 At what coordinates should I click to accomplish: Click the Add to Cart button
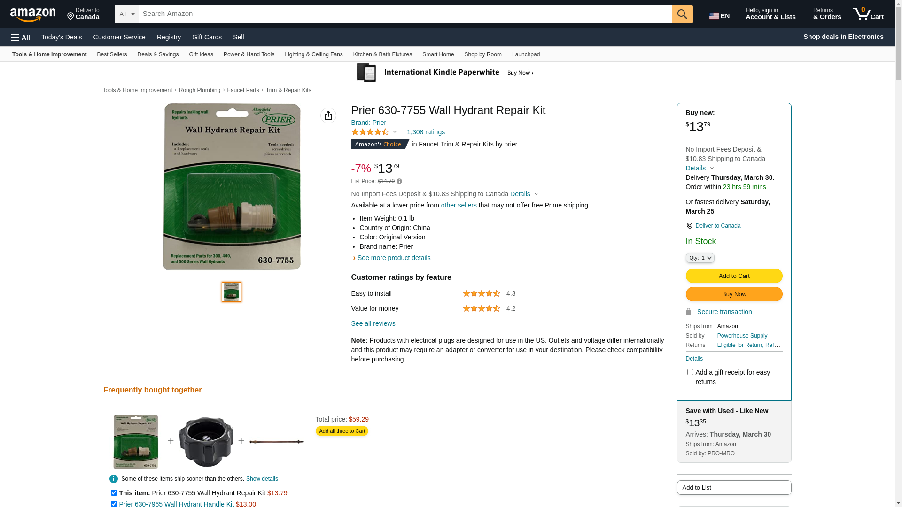coord(734,276)
